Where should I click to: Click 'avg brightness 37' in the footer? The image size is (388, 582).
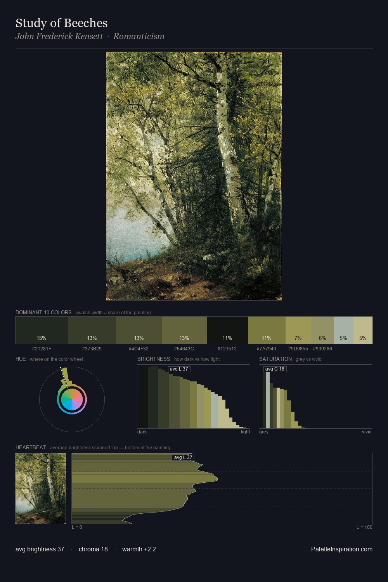(x=40, y=549)
